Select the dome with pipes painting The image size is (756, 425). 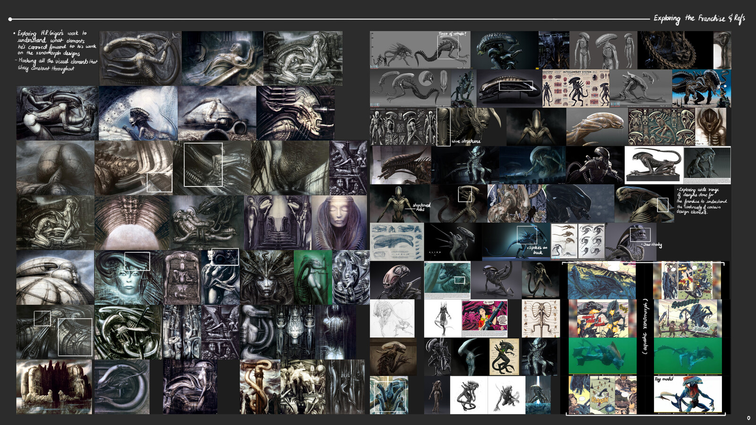click(217, 113)
